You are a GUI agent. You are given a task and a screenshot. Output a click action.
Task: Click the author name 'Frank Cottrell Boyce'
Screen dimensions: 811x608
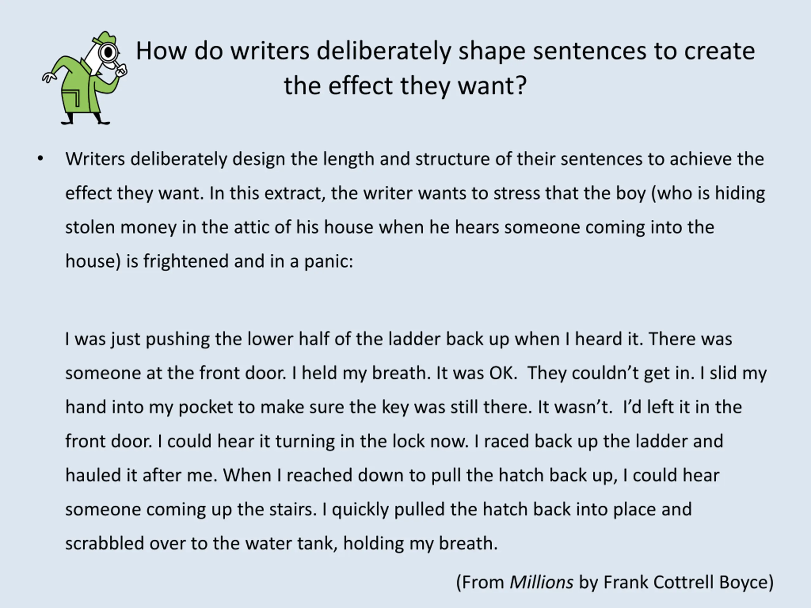point(685,582)
